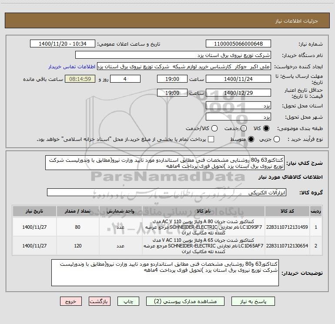Viewport: 335px width, 324px height.
Task: Click the تعداد / مقدار column header
Action: tap(77, 211)
